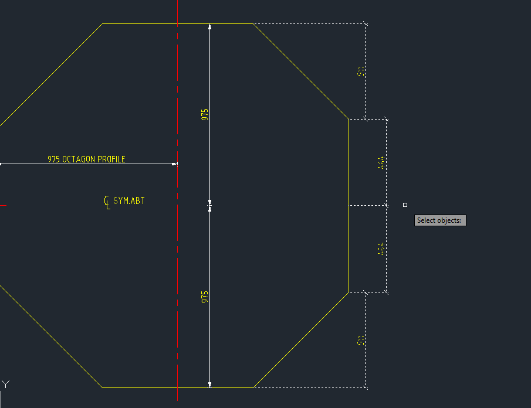Pick the octagon's lower-left diagonal edge
The image size is (531, 408).
[51, 336]
